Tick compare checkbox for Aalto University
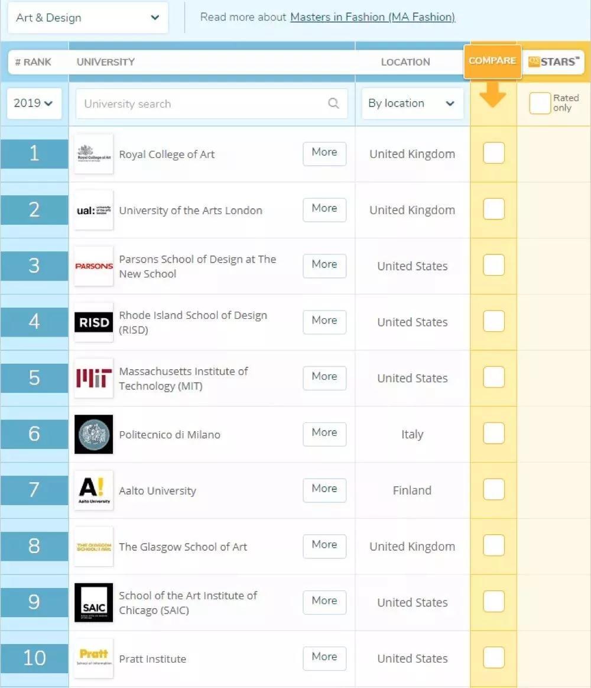This screenshot has height=688, width=591. point(493,489)
